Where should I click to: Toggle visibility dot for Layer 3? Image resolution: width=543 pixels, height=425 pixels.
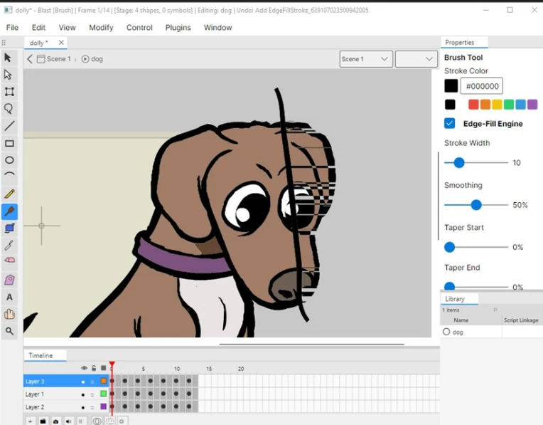click(82, 382)
